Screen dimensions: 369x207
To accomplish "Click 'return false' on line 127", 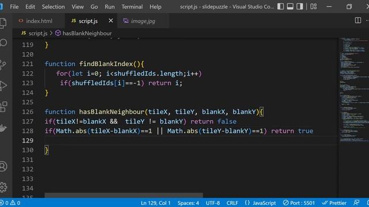I will coord(213,121).
